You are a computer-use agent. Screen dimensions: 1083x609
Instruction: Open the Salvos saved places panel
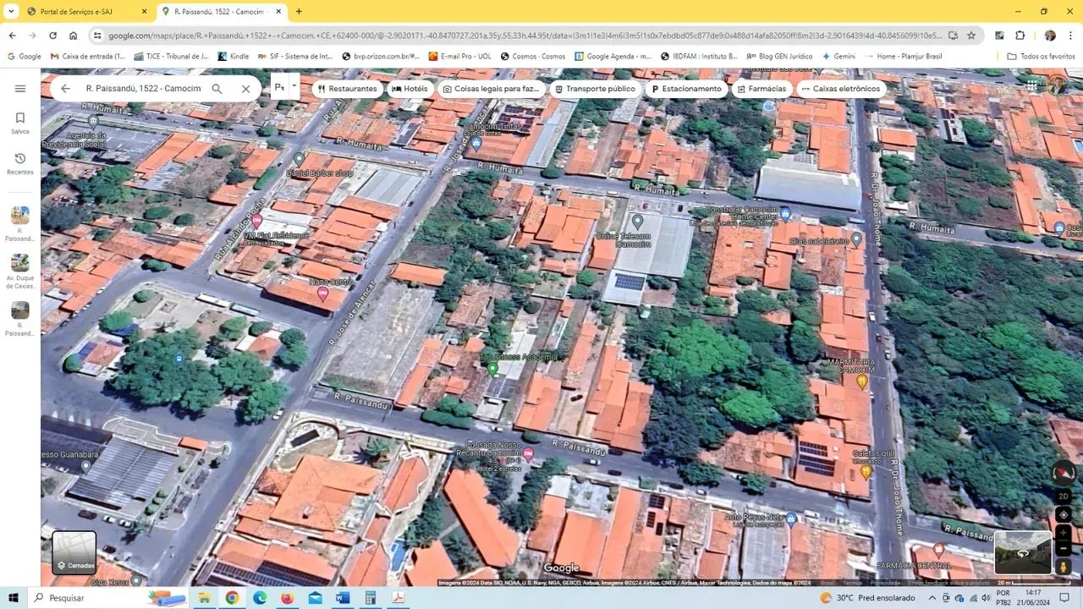tap(20, 123)
